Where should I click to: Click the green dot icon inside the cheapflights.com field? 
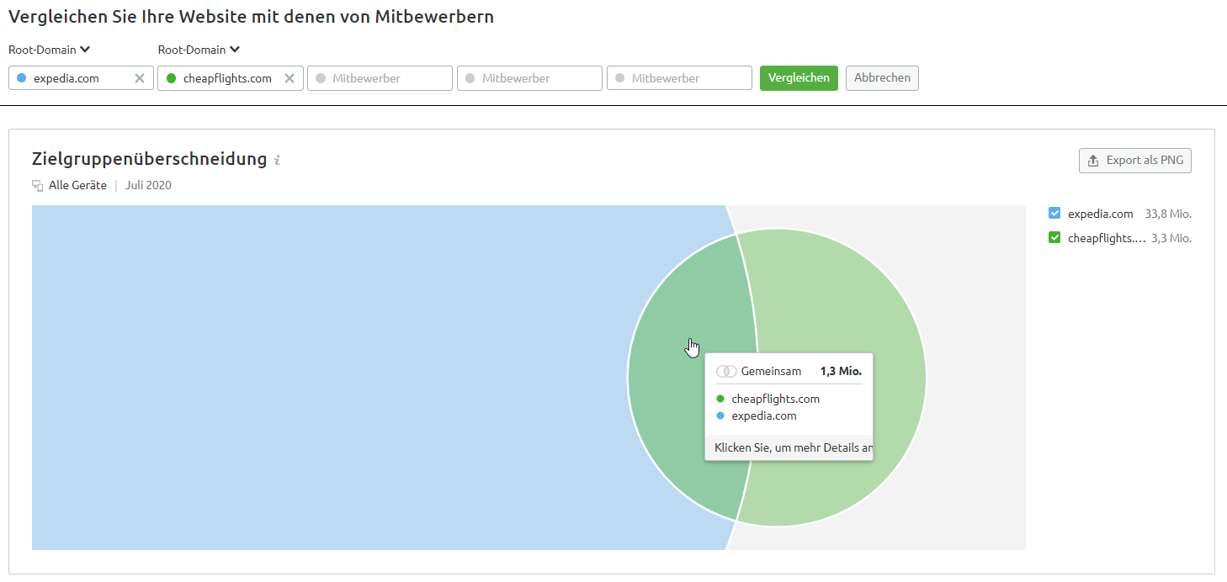(170, 77)
